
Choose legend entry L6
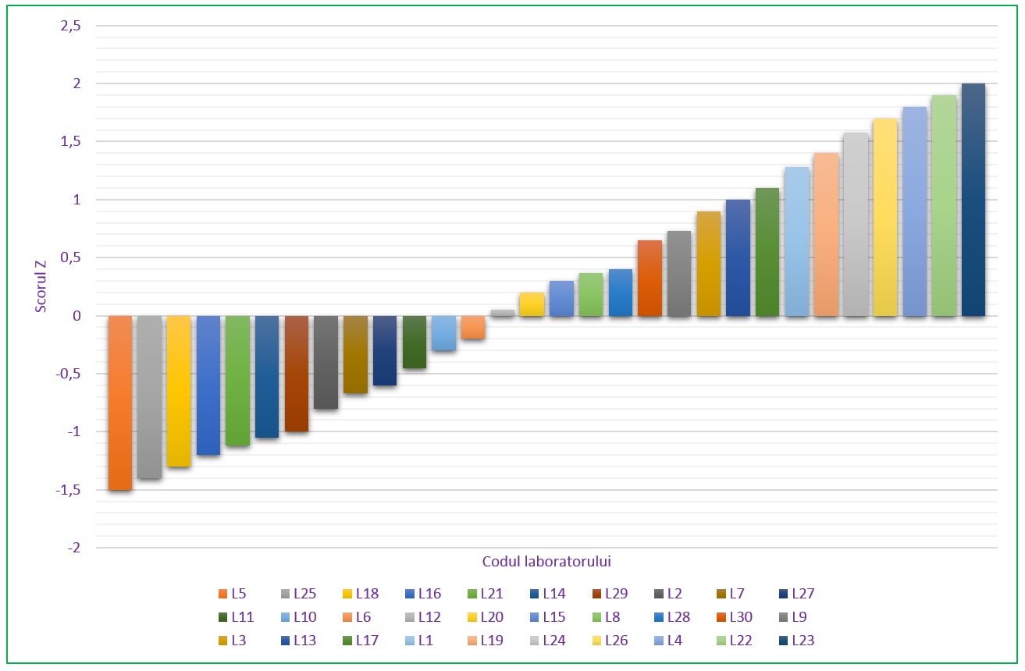click(358, 618)
